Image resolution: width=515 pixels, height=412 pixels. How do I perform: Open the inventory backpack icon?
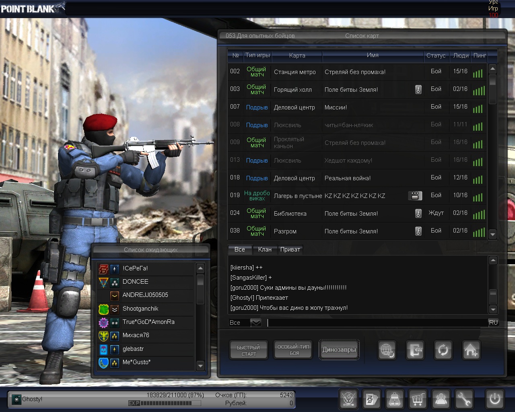395,399
